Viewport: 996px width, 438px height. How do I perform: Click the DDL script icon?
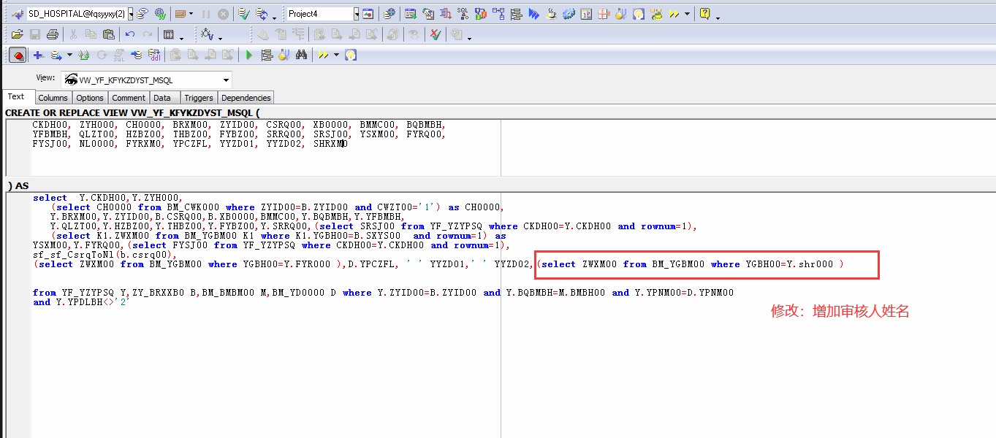pos(154,55)
